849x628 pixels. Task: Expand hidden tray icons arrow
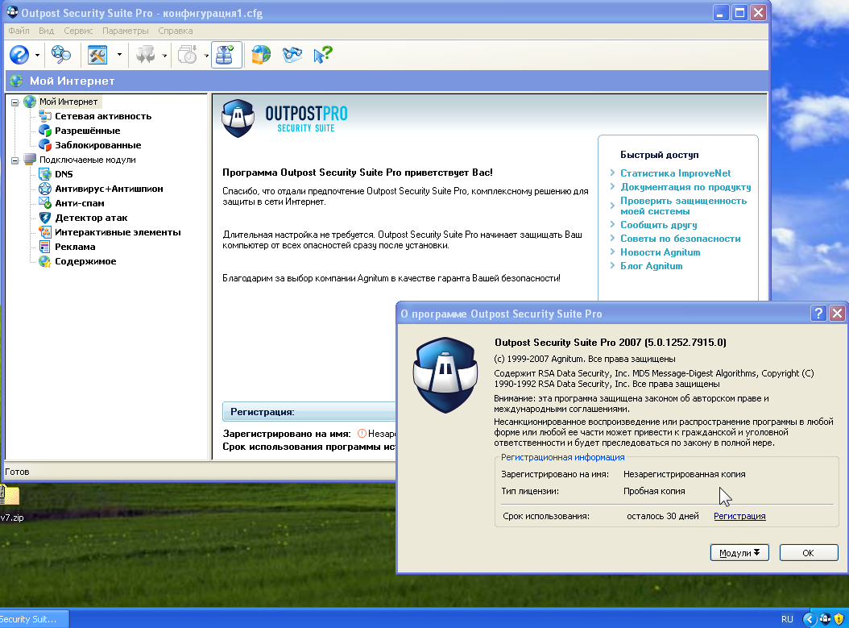pos(809,619)
